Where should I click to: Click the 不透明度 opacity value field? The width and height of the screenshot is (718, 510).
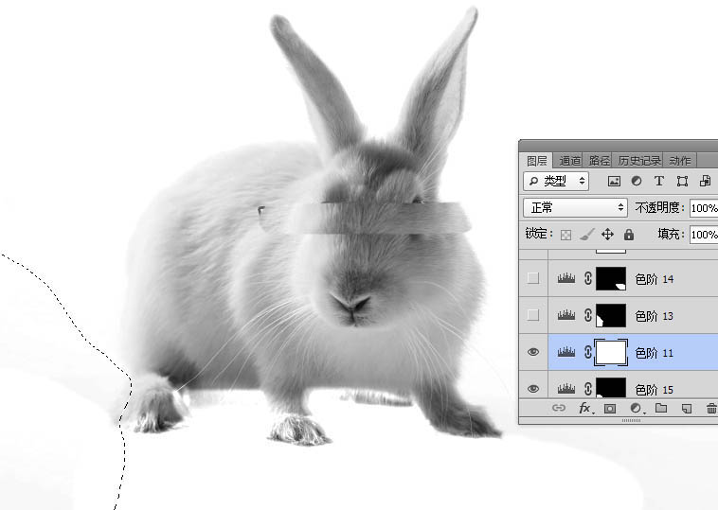pyautogui.click(x=703, y=207)
